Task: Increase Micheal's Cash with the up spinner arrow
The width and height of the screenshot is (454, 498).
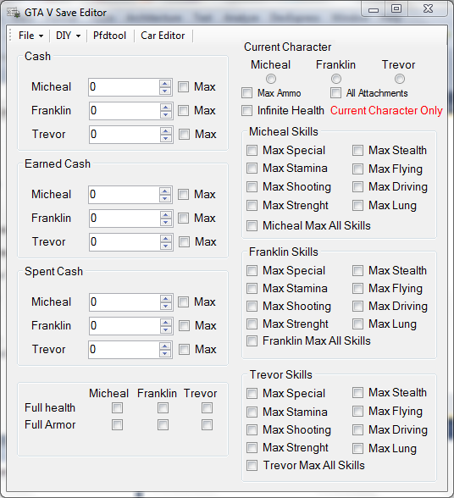Action: (165, 84)
